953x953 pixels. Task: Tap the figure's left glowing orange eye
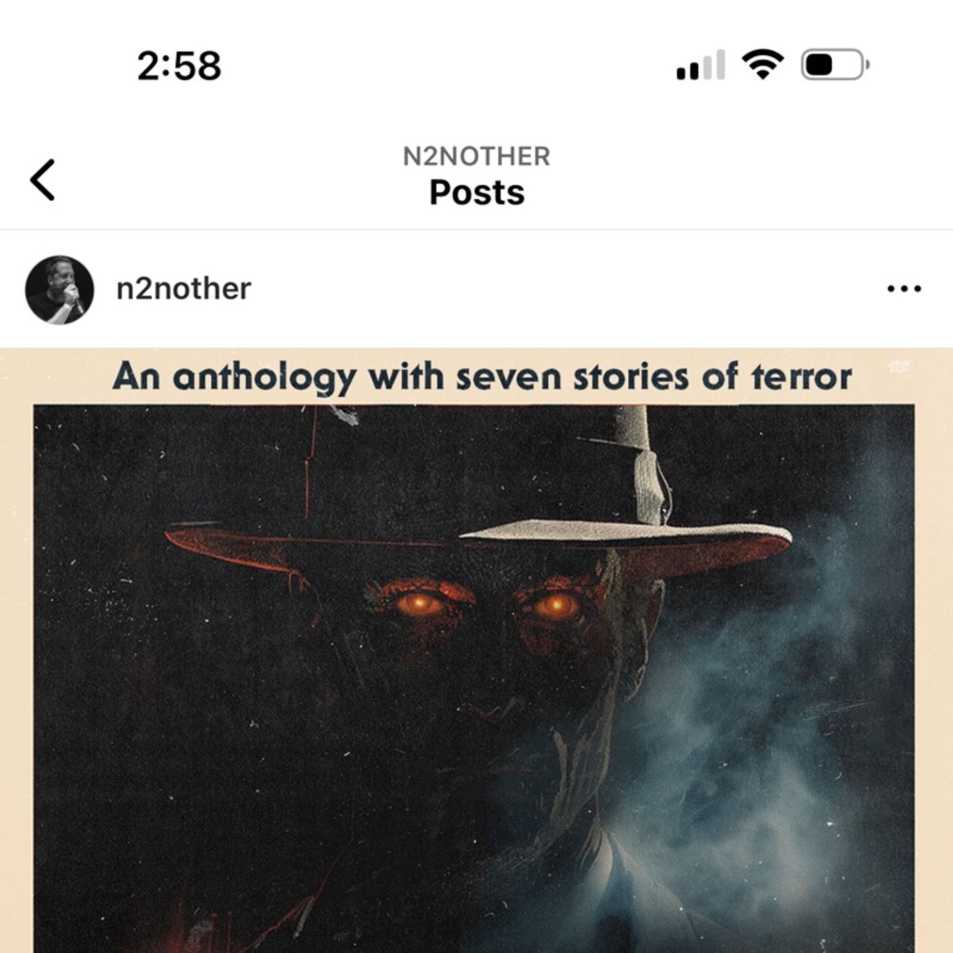click(419, 604)
